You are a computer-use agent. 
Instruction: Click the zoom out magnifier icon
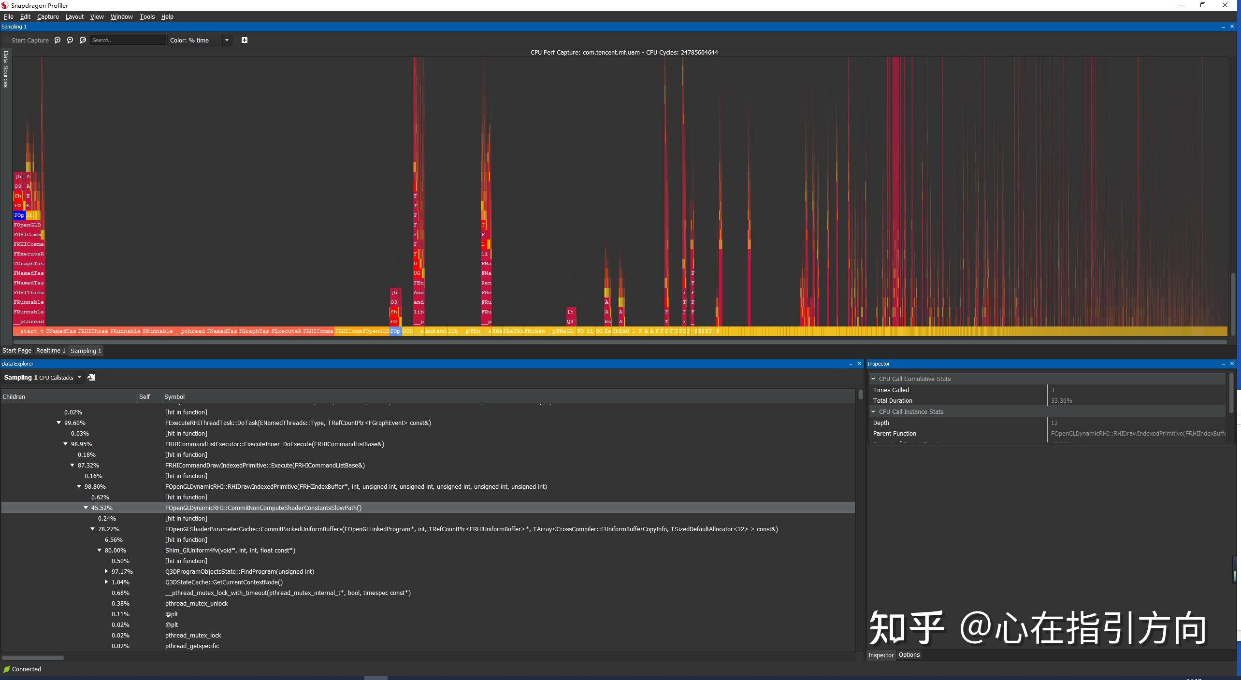click(70, 40)
